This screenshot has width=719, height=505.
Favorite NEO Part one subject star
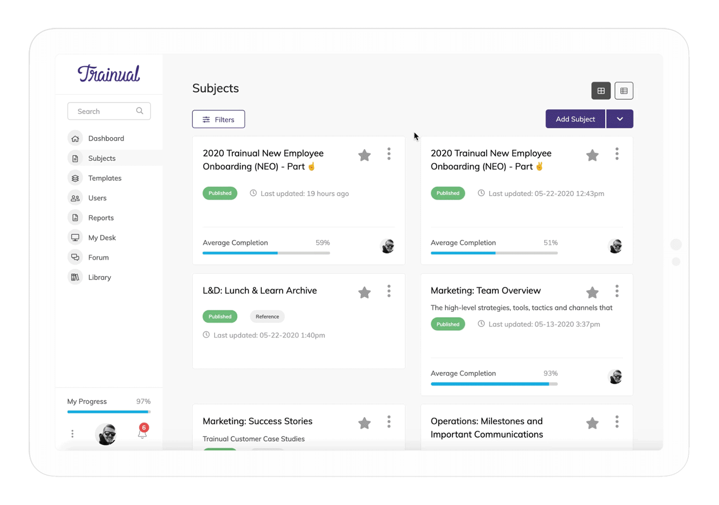coord(364,155)
